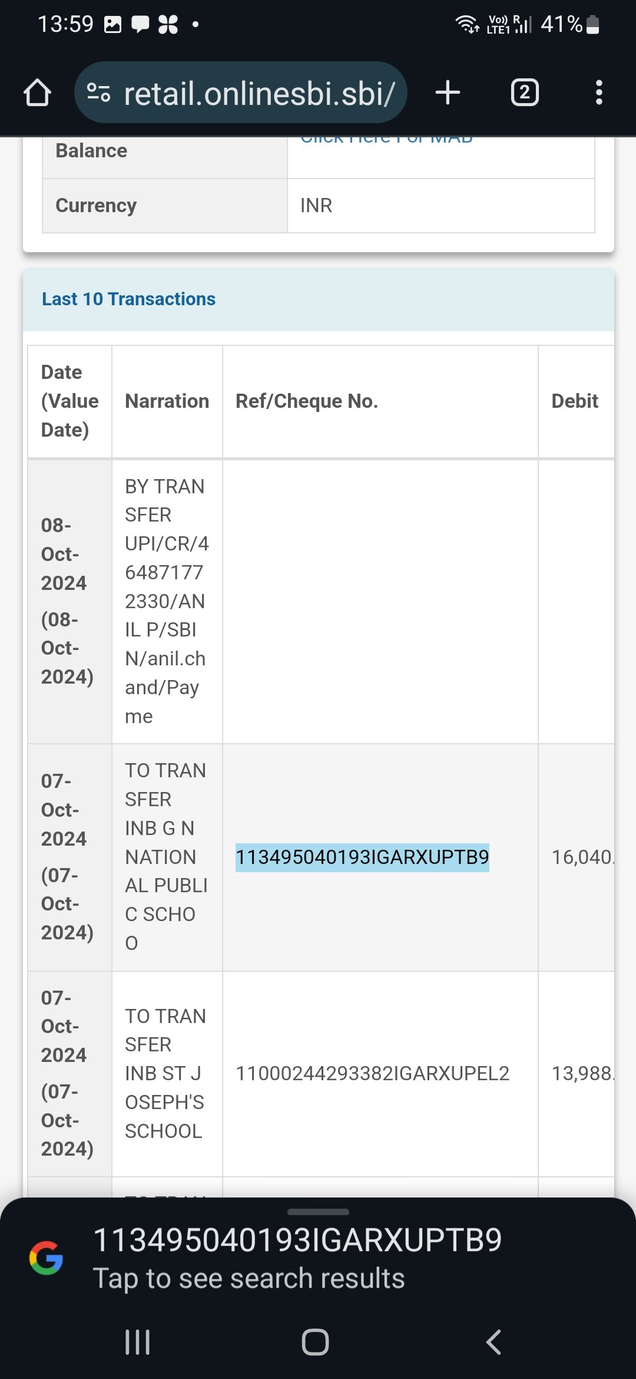The image size is (636, 1379).
Task: Tap the Android recent apps button
Action: [x=138, y=1342]
